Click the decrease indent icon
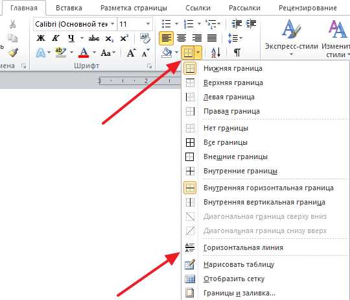The width and height of the screenshot is (350, 300). point(237,23)
